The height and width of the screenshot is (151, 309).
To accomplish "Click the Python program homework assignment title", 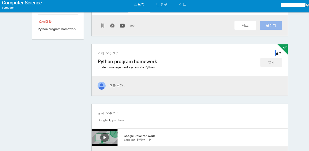I will 127,61.
